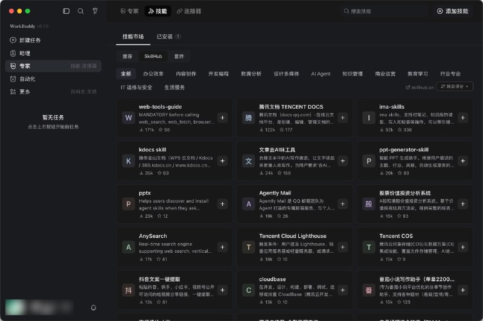Switch to the 技能 top tab
The height and width of the screenshot is (321, 483).
click(x=158, y=11)
